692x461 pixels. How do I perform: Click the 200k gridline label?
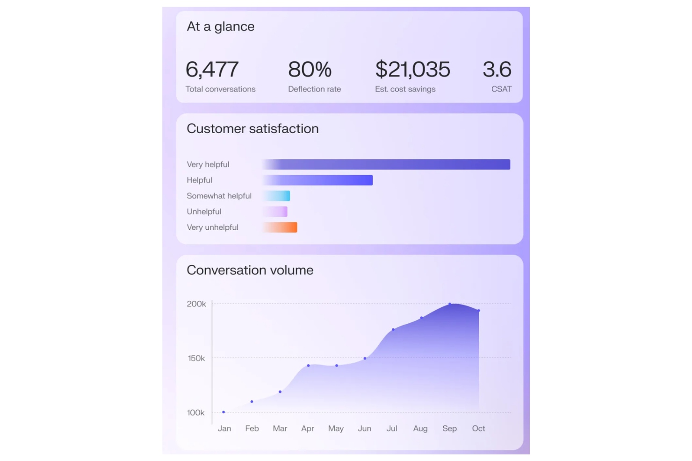click(197, 304)
